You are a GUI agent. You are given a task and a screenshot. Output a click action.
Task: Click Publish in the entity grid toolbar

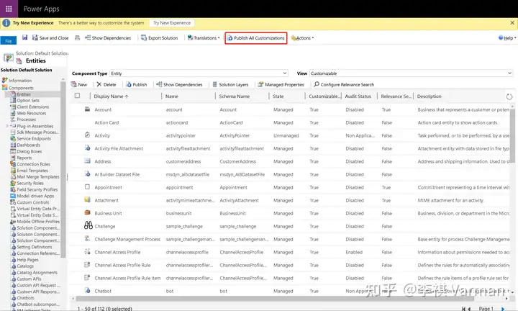[137, 85]
